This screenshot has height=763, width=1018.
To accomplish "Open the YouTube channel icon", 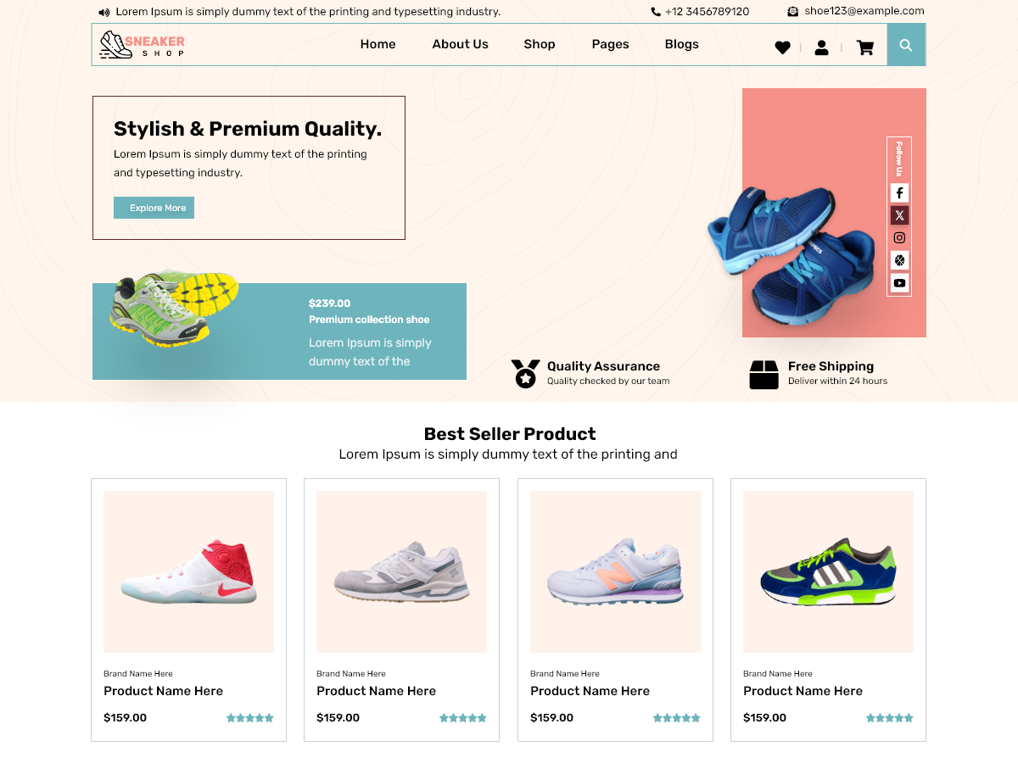I will (899, 283).
